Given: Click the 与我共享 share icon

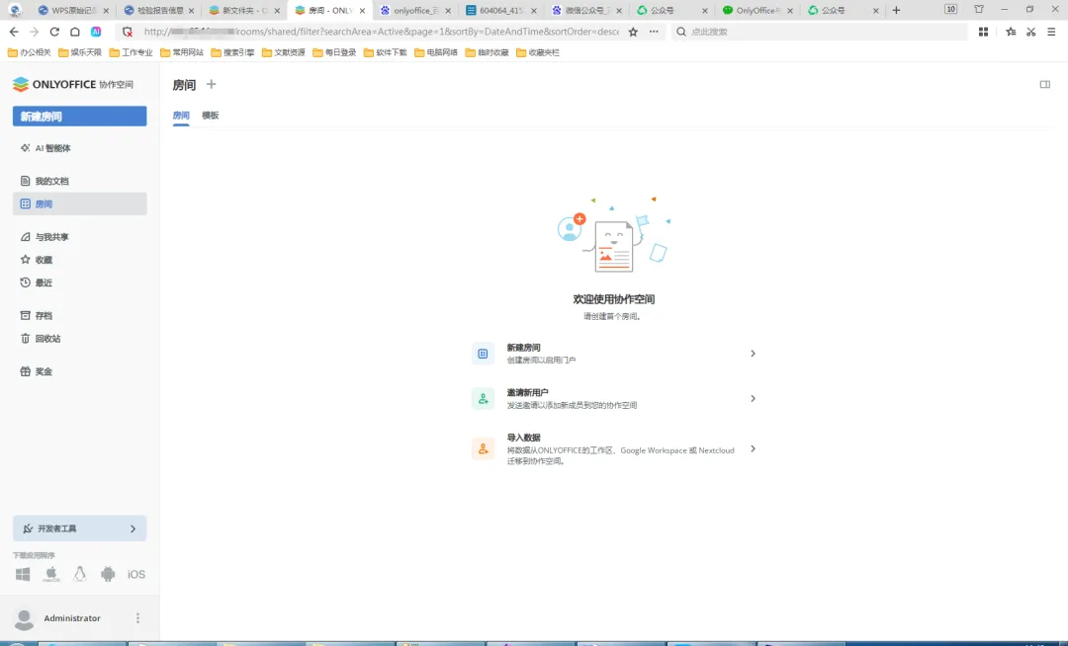Looking at the screenshot, I should (25, 237).
